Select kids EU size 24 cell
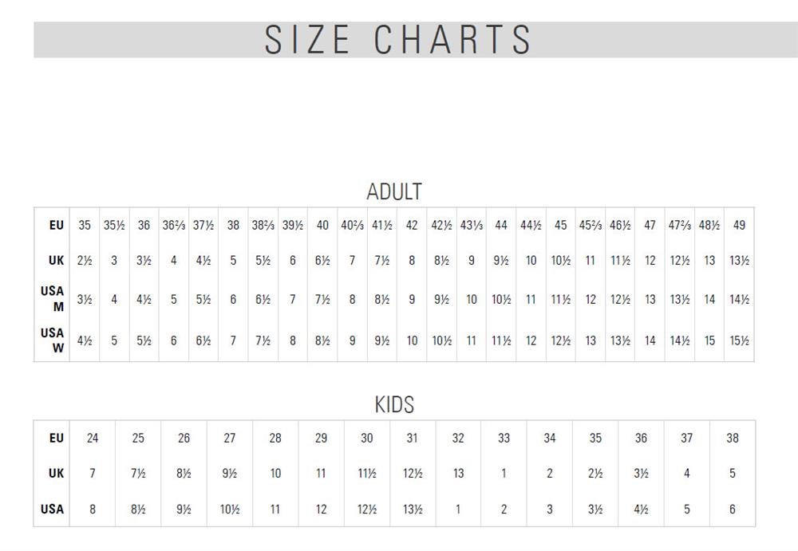 [93, 439]
